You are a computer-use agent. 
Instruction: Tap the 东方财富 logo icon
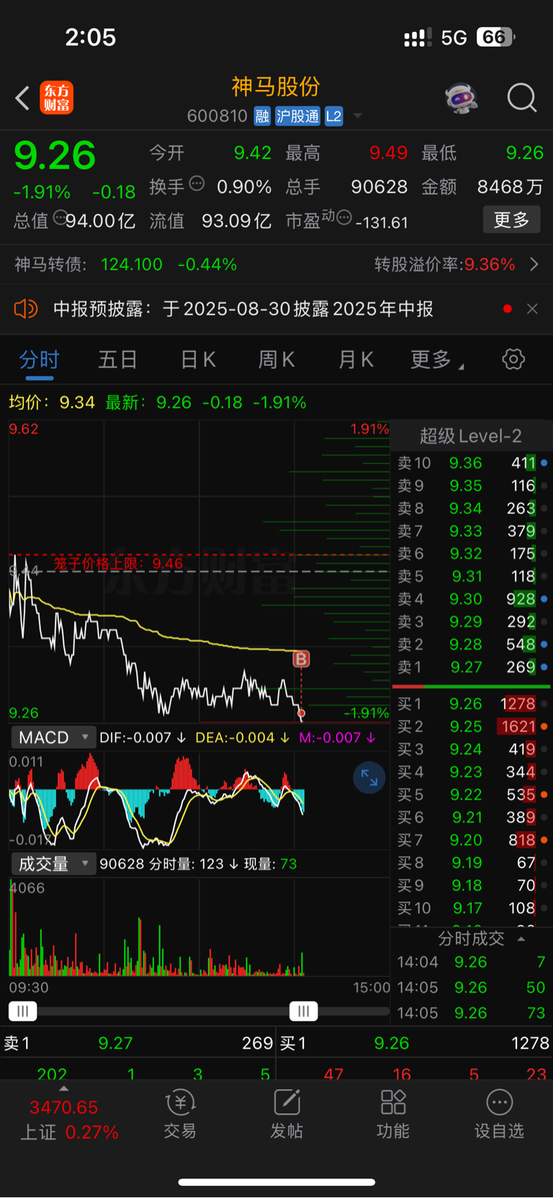(56, 98)
